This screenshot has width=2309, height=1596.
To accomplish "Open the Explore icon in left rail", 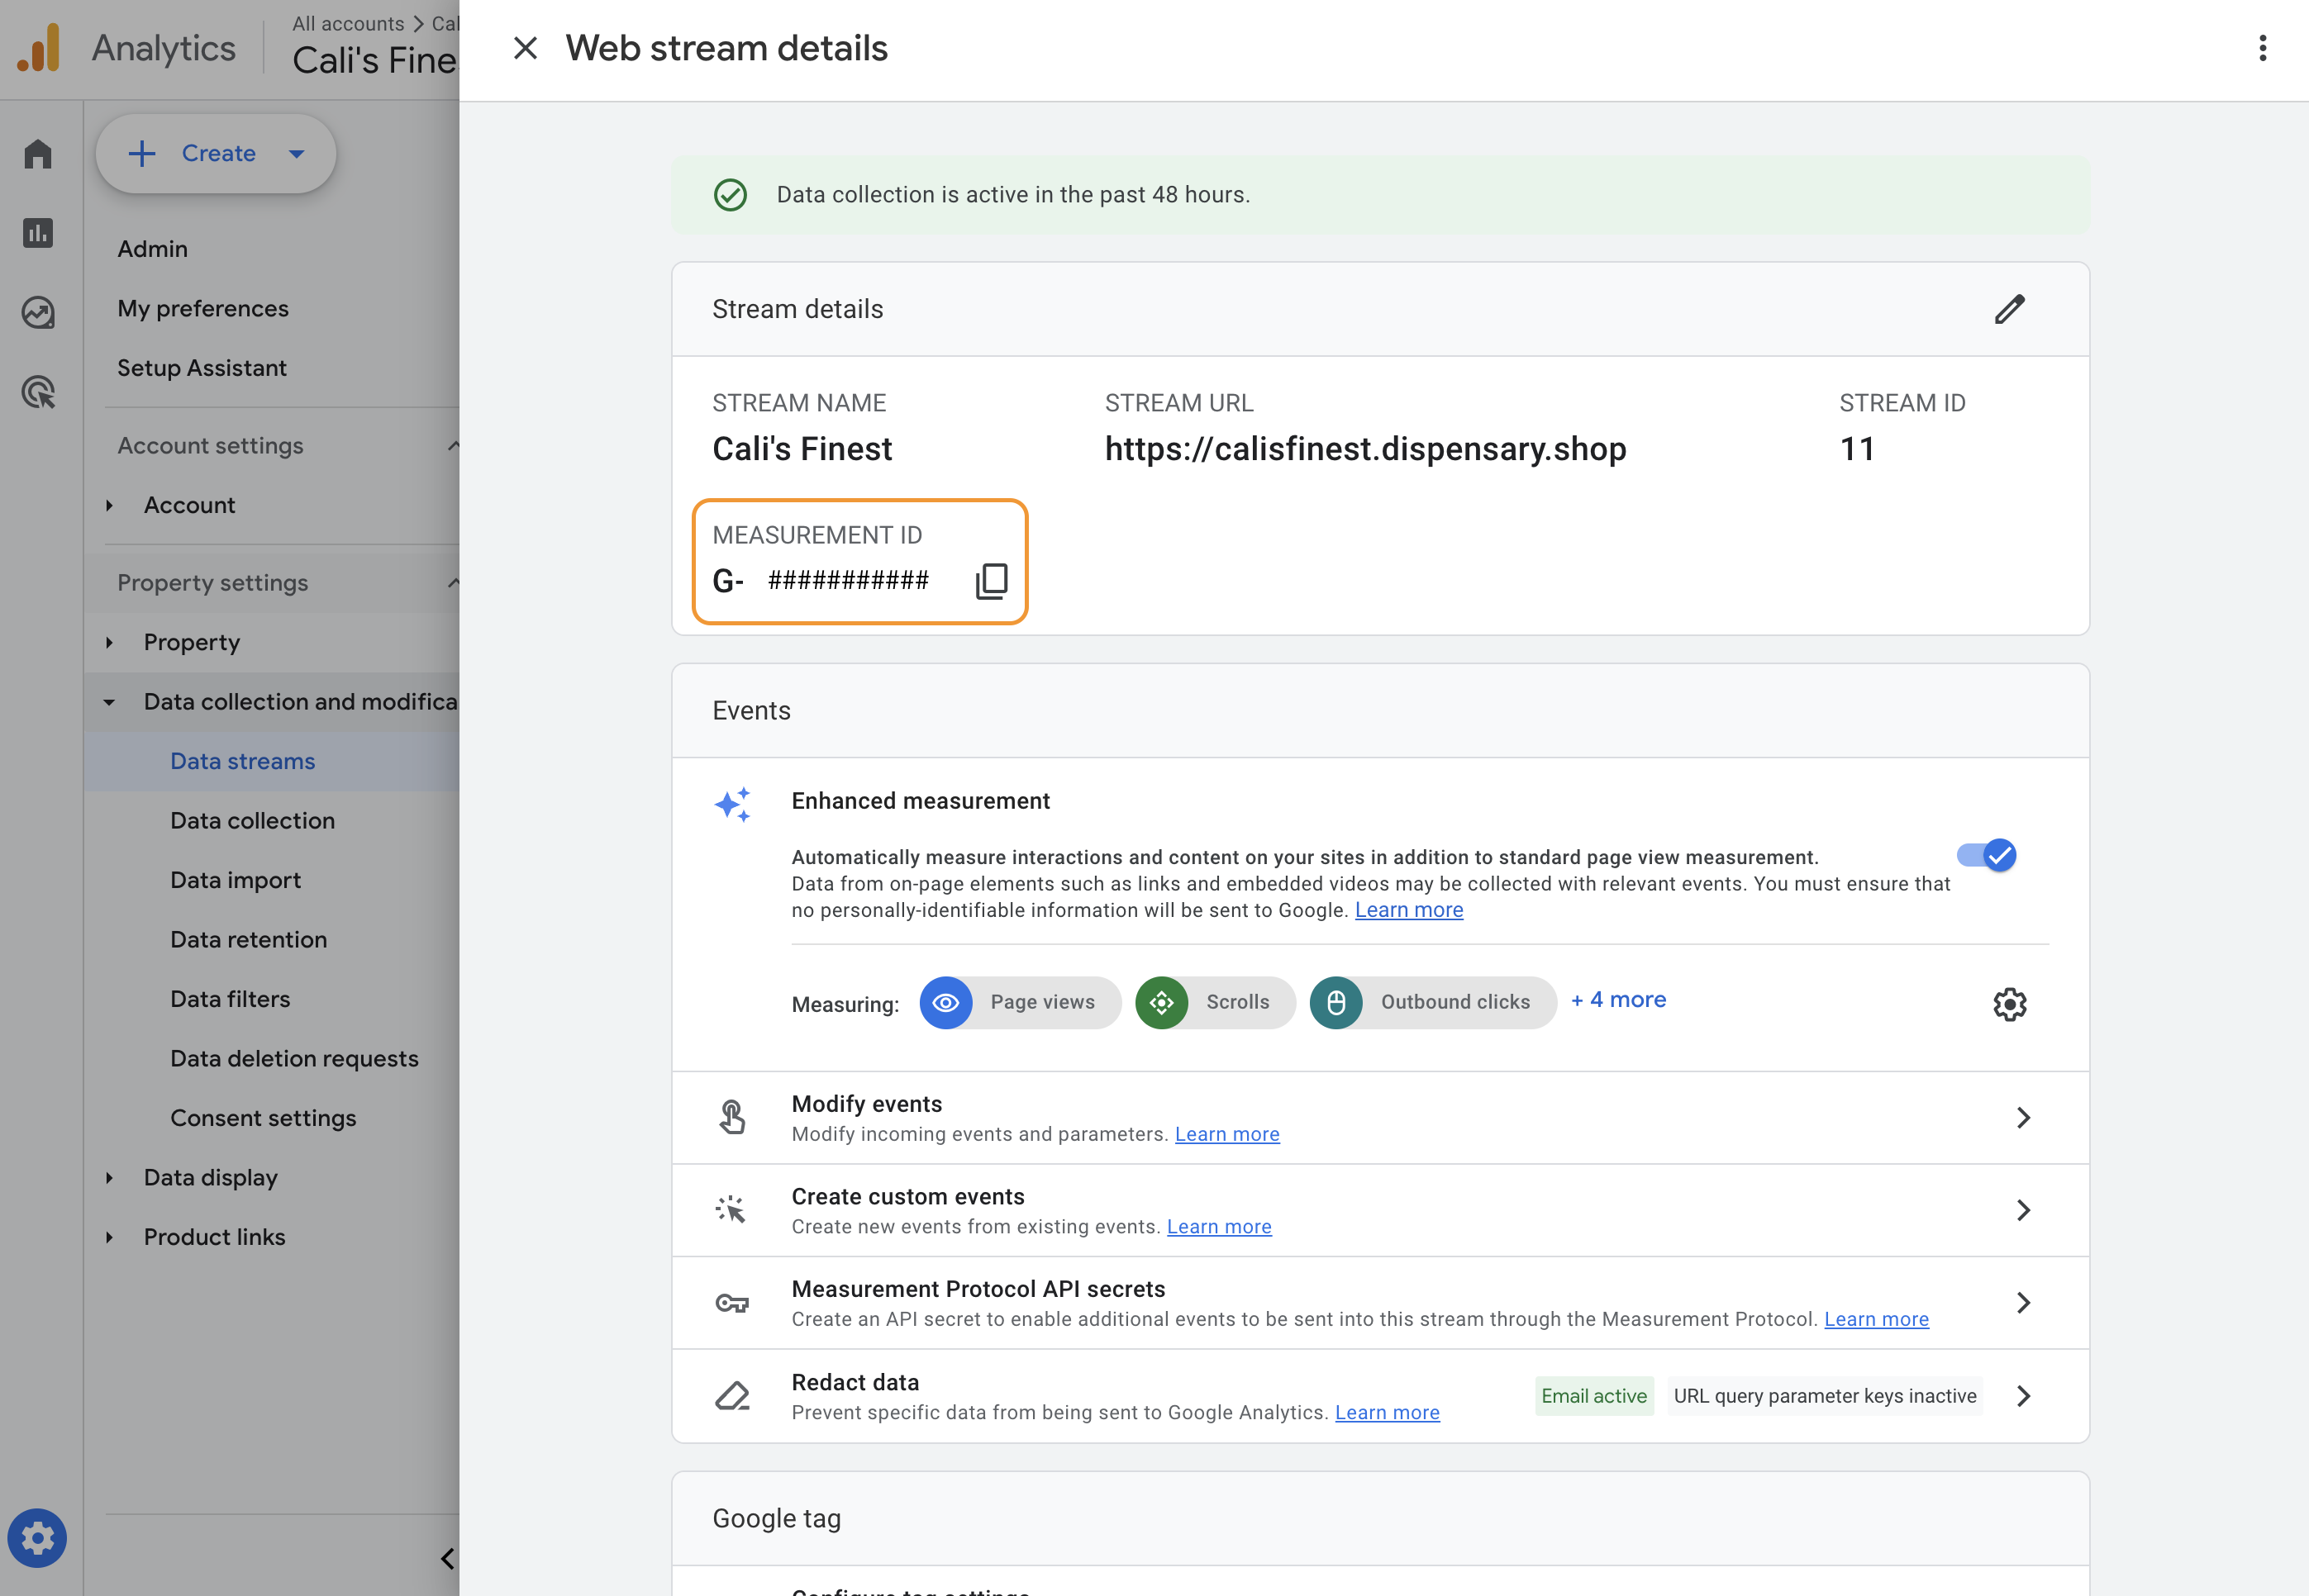I will 38,313.
